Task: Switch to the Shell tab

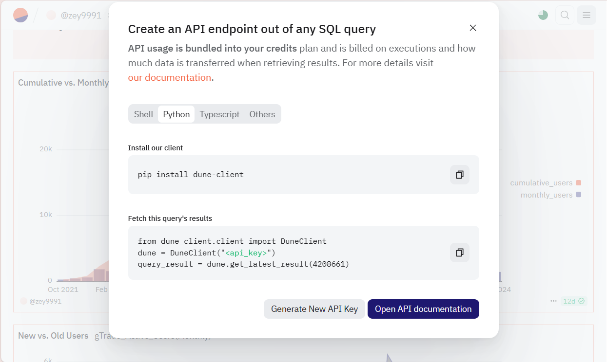Action: (143, 114)
